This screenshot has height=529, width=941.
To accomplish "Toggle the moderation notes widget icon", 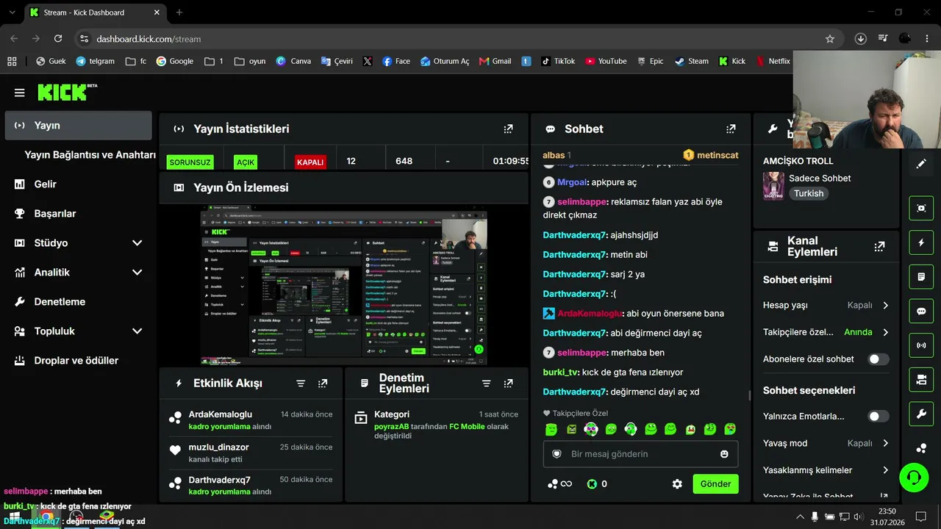I will pyautogui.click(x=921, y=277).
